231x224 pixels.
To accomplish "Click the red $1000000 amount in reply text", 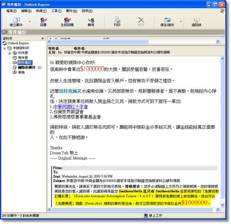I will (92, 69).
